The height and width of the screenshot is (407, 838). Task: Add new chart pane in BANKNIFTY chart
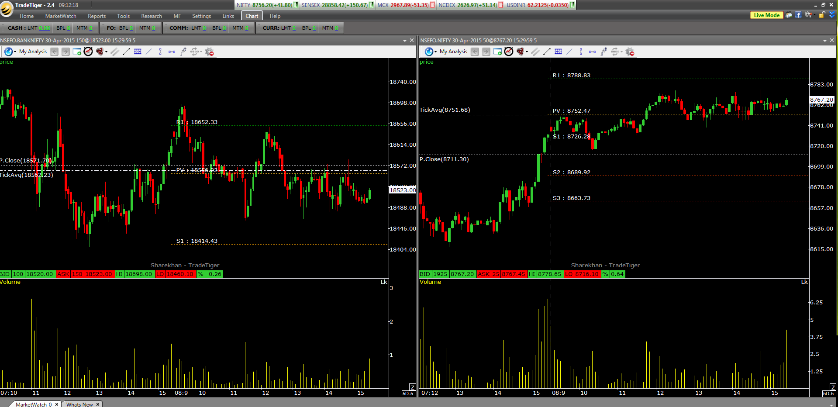[x=77, y=52]
